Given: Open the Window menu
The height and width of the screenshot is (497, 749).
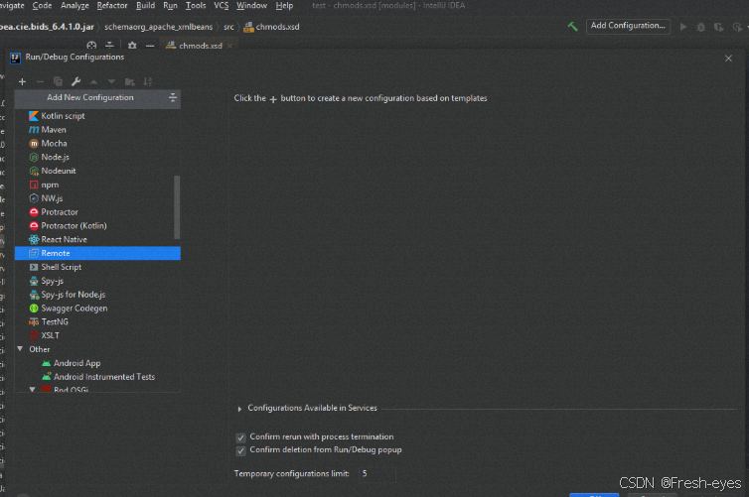Looking at the screenshot, I should point(251,6).
